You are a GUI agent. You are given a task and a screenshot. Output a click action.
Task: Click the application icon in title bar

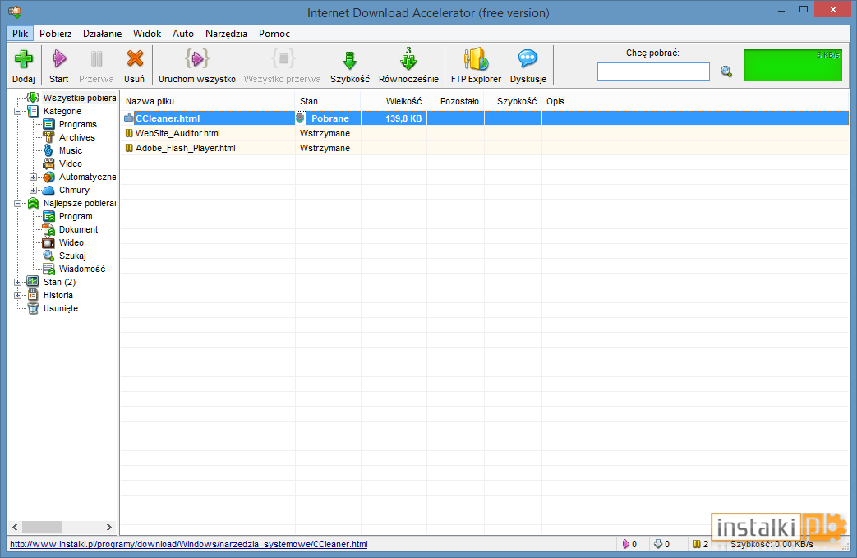tap(16, 12)
